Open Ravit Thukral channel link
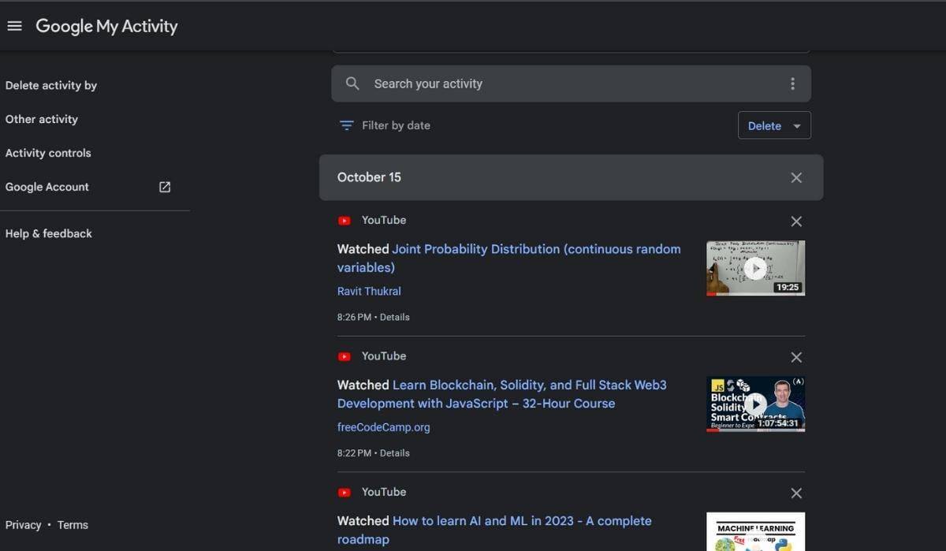 [369, 291]
